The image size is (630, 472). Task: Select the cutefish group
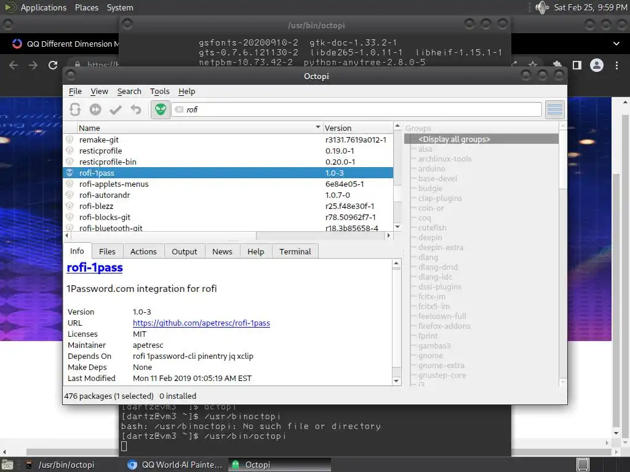[x=433, y=227]
